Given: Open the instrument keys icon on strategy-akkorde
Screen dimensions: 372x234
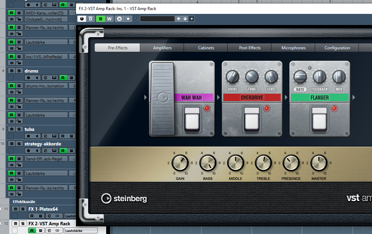Looking at the screenshot, I should click(x=54, y=150).
